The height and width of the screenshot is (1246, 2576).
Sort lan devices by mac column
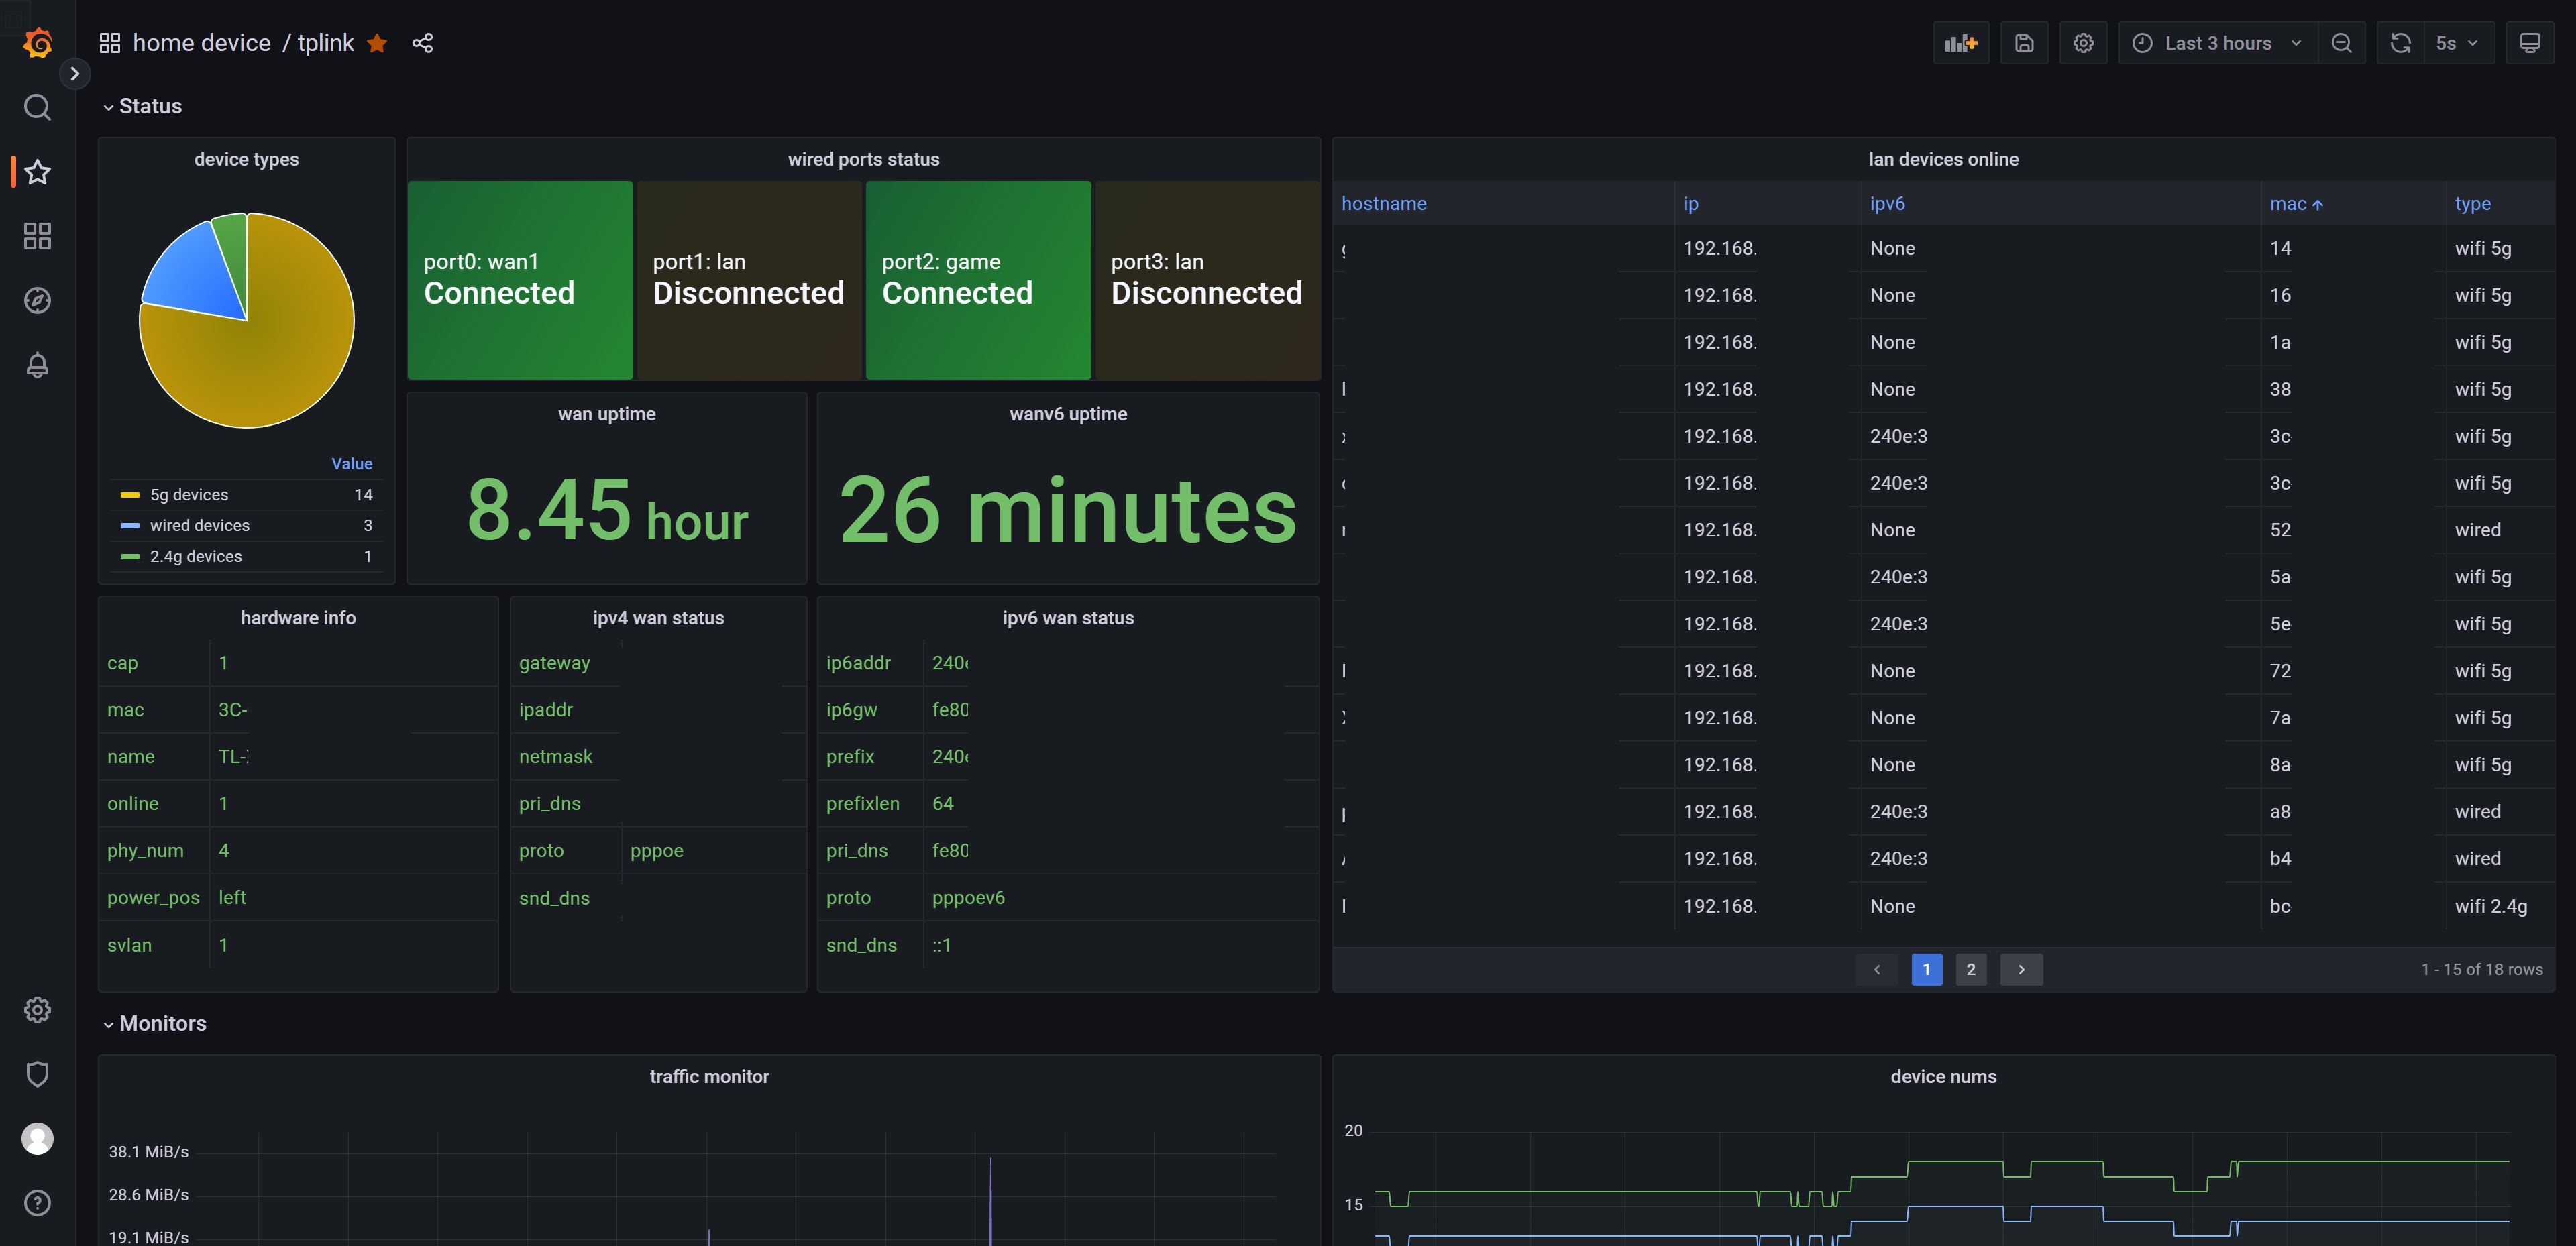(2295, 203)
